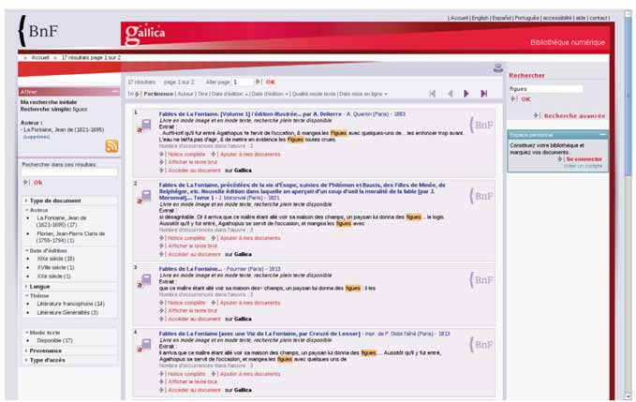Sort results by Pertinence
The height and width of the screenshot is (402, 636).
click(158, 94)
